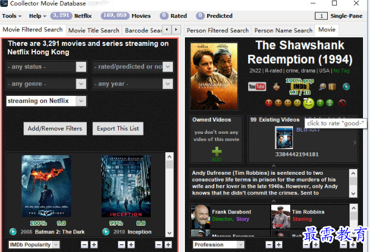
Task: Click scroll-up arrow of cast list scrollbar
Action: 354,208
